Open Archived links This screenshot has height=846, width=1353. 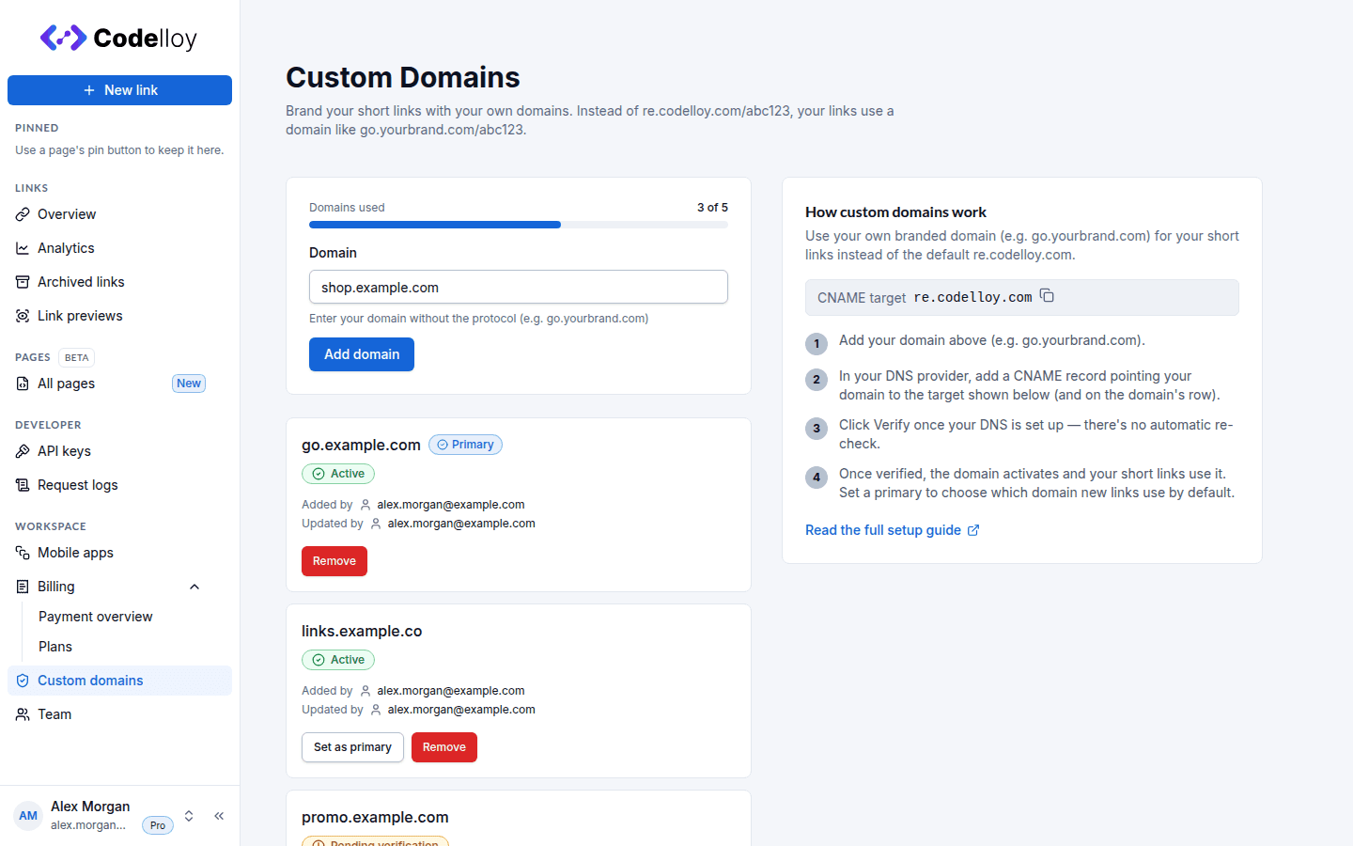119,282
